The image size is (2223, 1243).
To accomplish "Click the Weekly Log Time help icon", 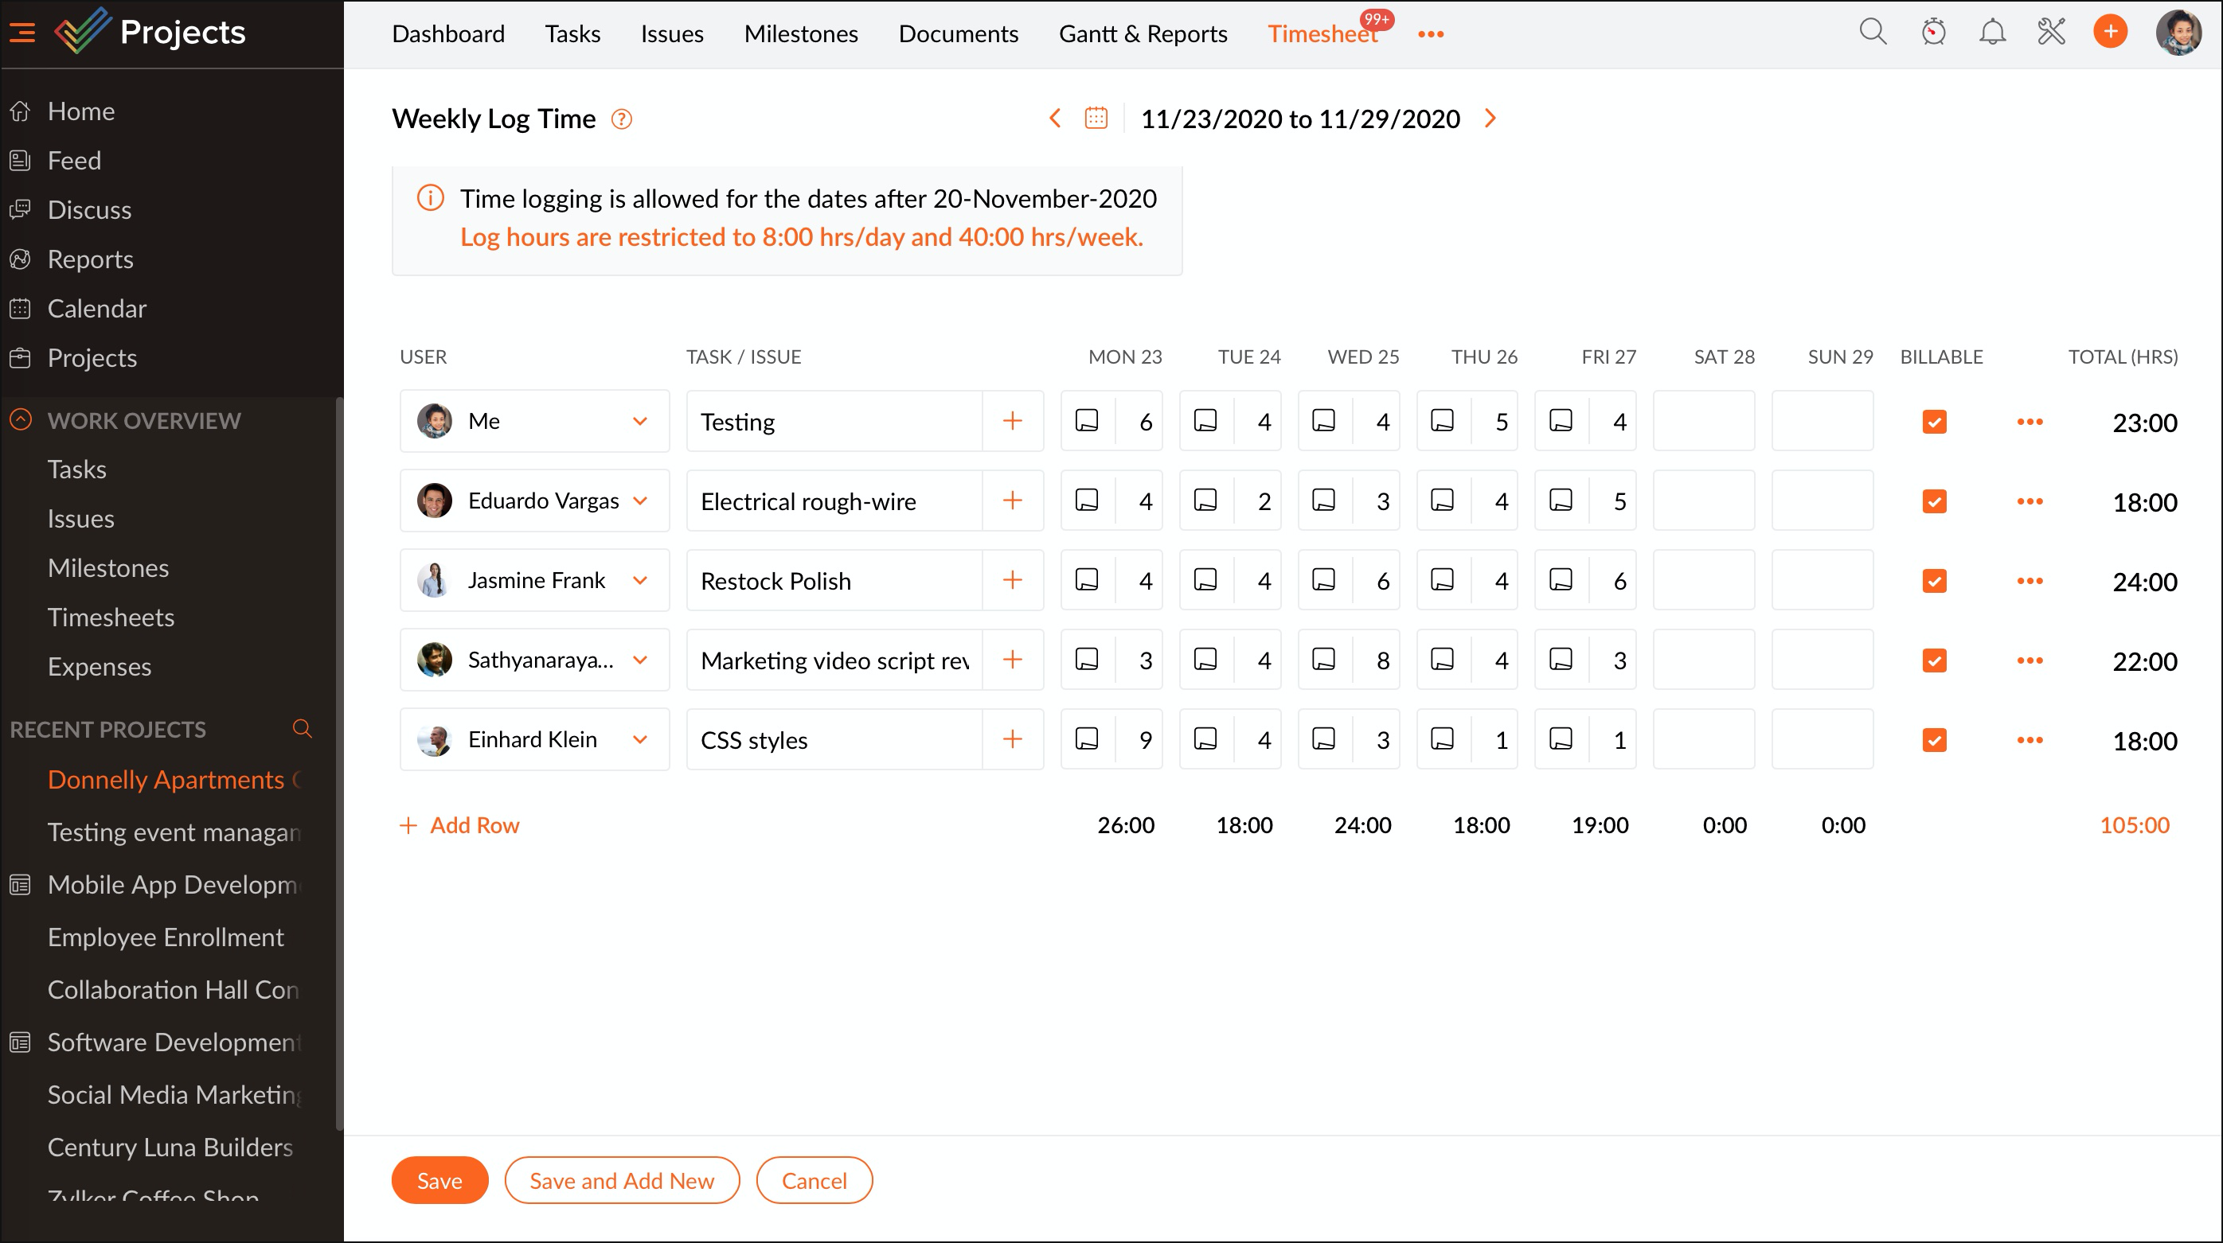I will (x=621, y=119).
